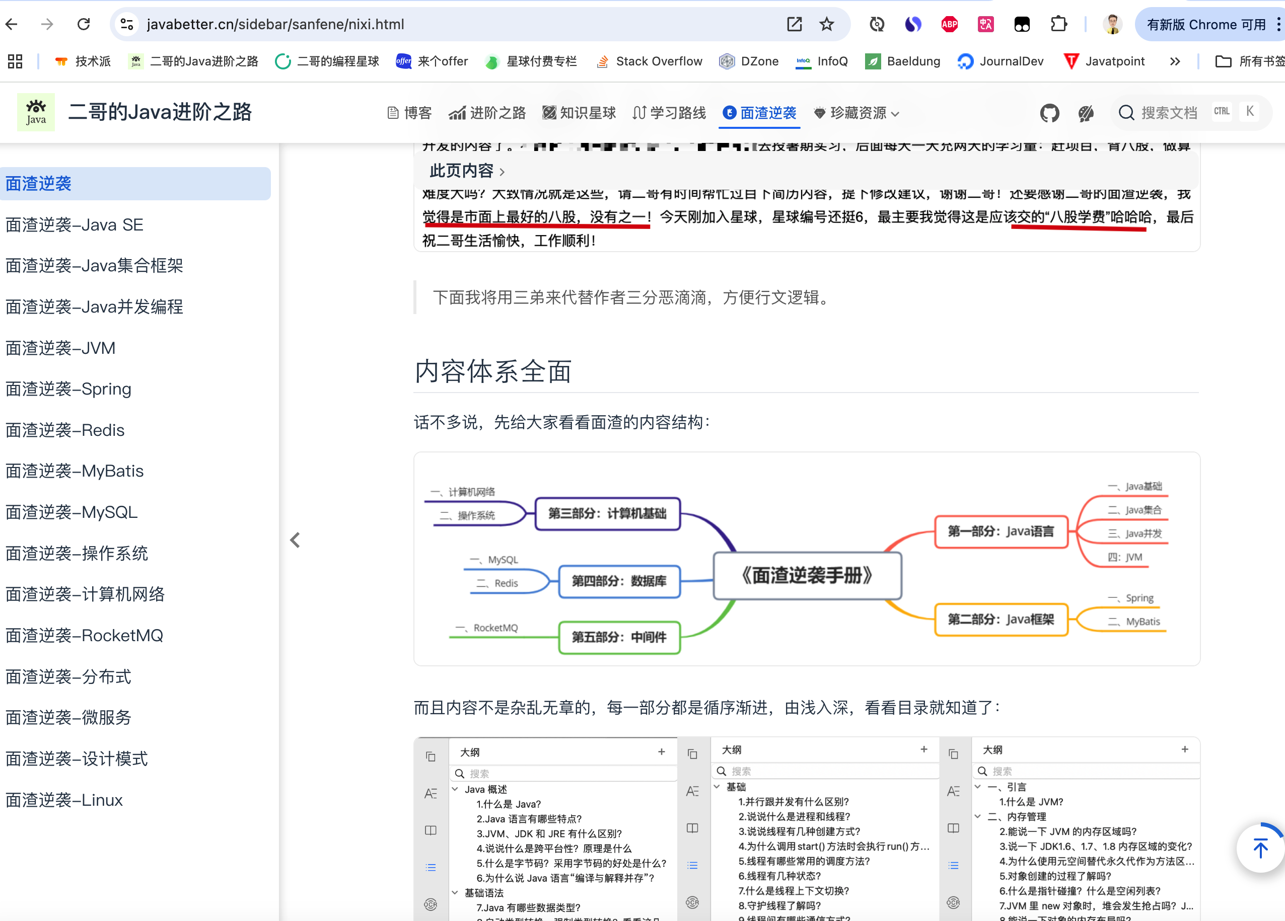The height and width of the screenshot is (921, 1285).
Task: Click the browser extensions puzzle icon
Action: [x=1058, y=24]
